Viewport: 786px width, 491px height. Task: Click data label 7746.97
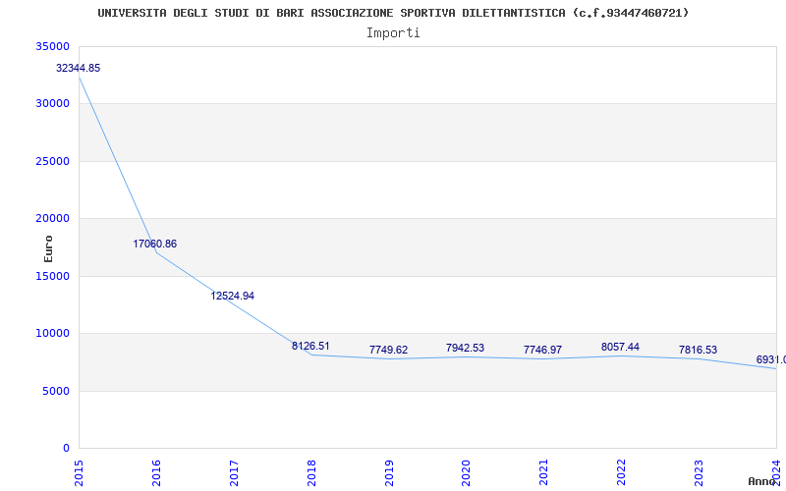click(x=543, y=351)
